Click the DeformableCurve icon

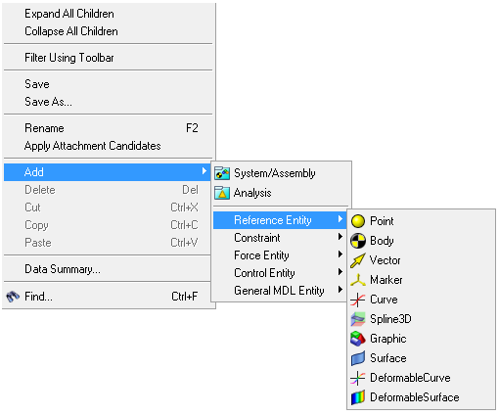pos(358,378)
